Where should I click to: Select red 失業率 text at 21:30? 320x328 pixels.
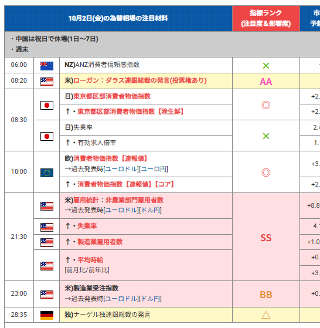87,226
